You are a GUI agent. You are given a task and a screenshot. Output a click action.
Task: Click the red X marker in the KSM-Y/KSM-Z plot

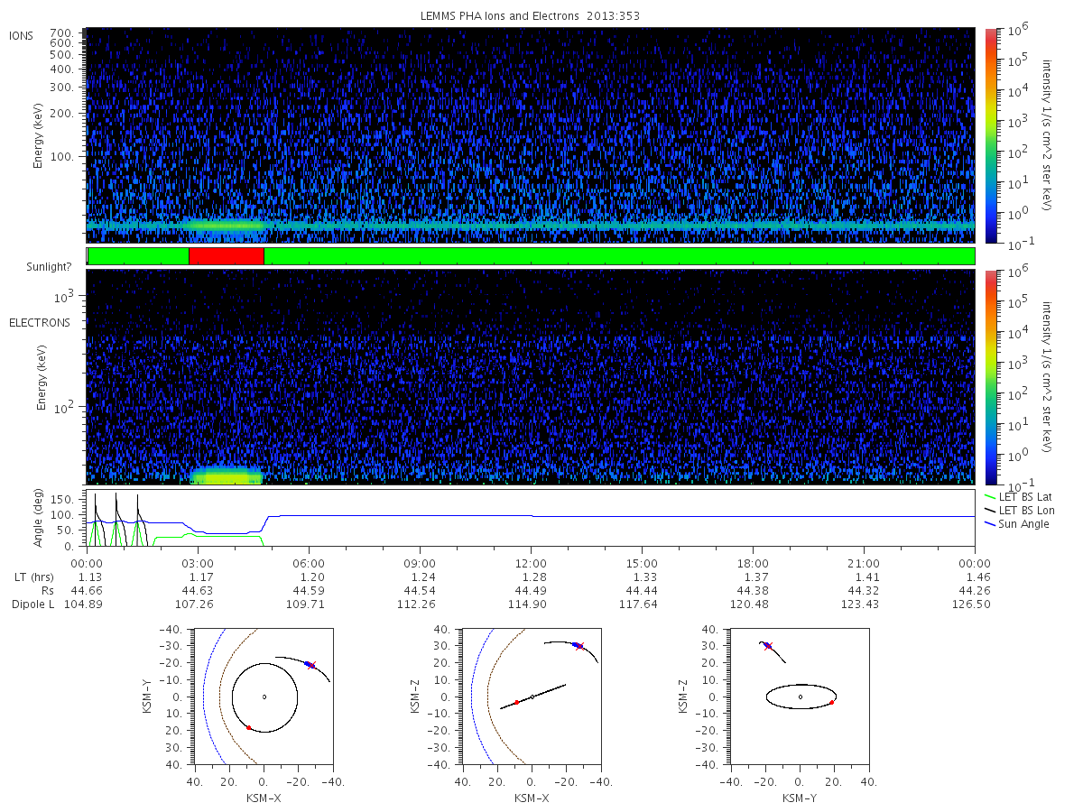pyautogui.click(x=769, y=646)
